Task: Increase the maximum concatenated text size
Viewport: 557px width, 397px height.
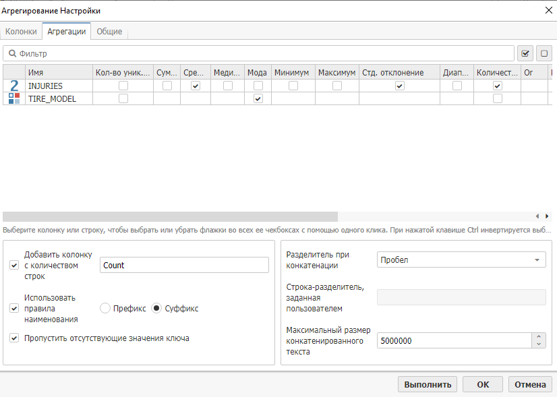Action: click(x=538, y=337)
